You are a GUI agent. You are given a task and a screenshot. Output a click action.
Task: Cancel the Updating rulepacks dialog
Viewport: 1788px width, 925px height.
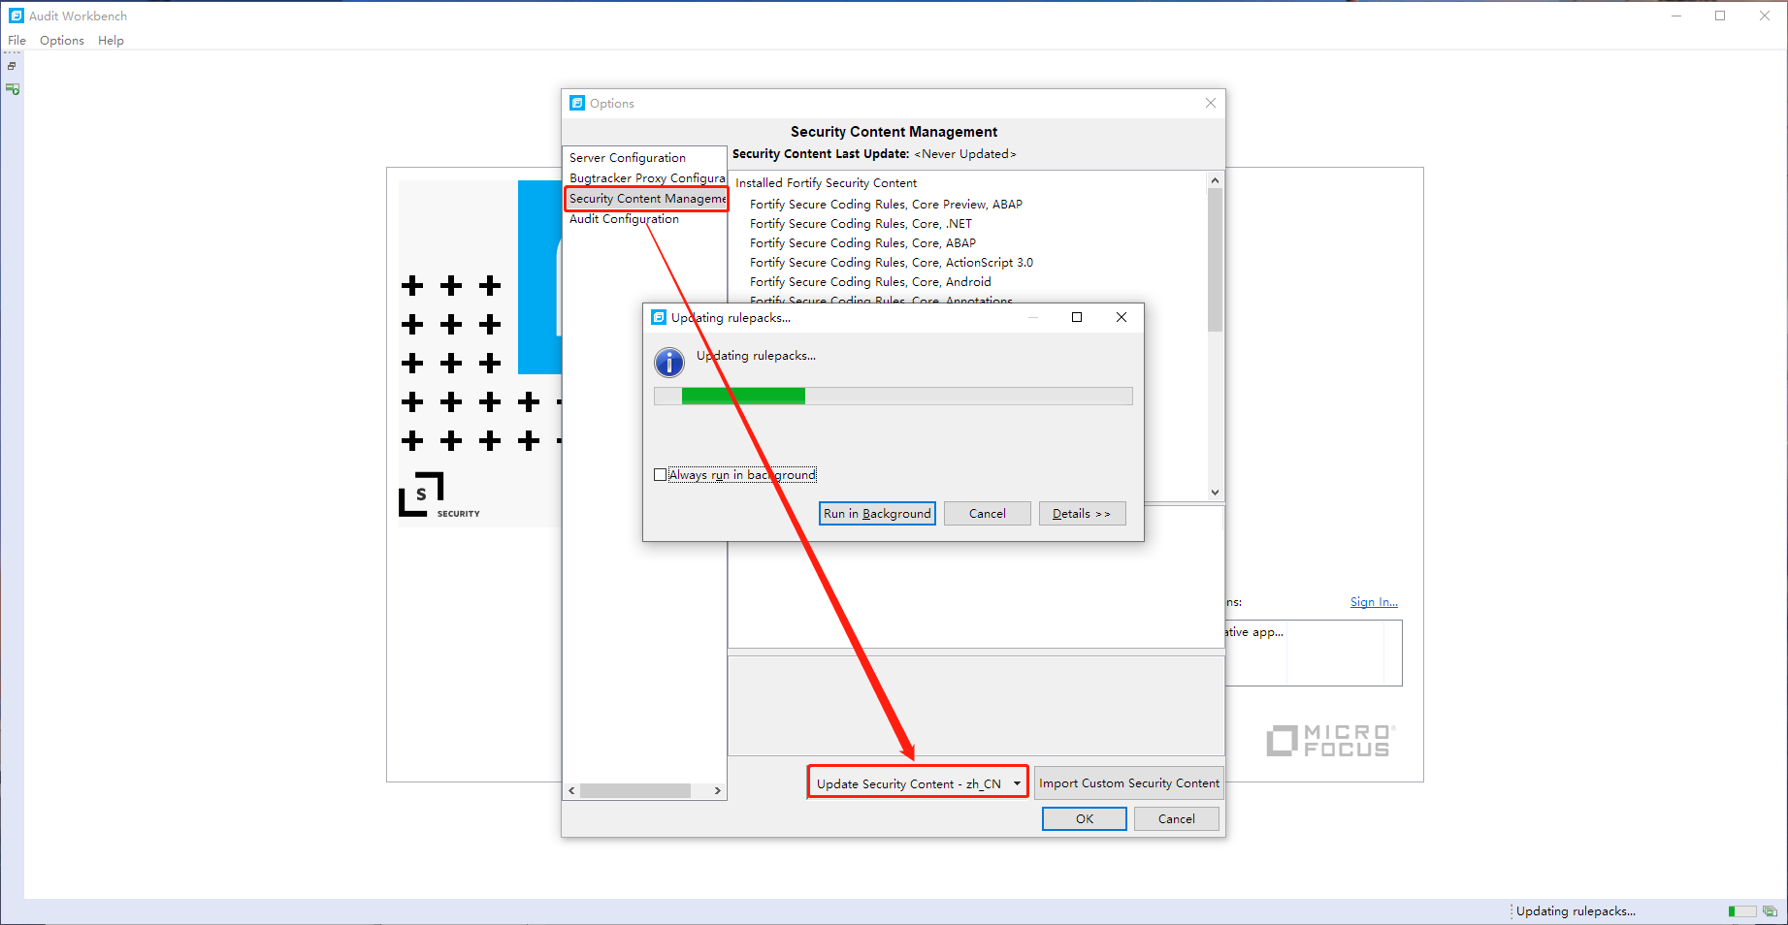988,514
